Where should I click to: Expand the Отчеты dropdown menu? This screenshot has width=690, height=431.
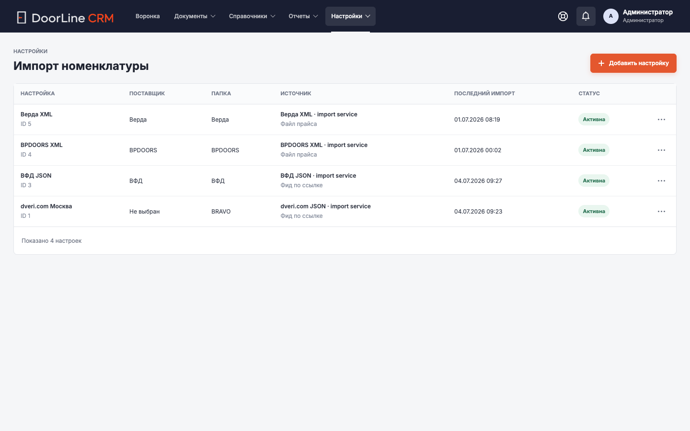(x=303, y=16)
